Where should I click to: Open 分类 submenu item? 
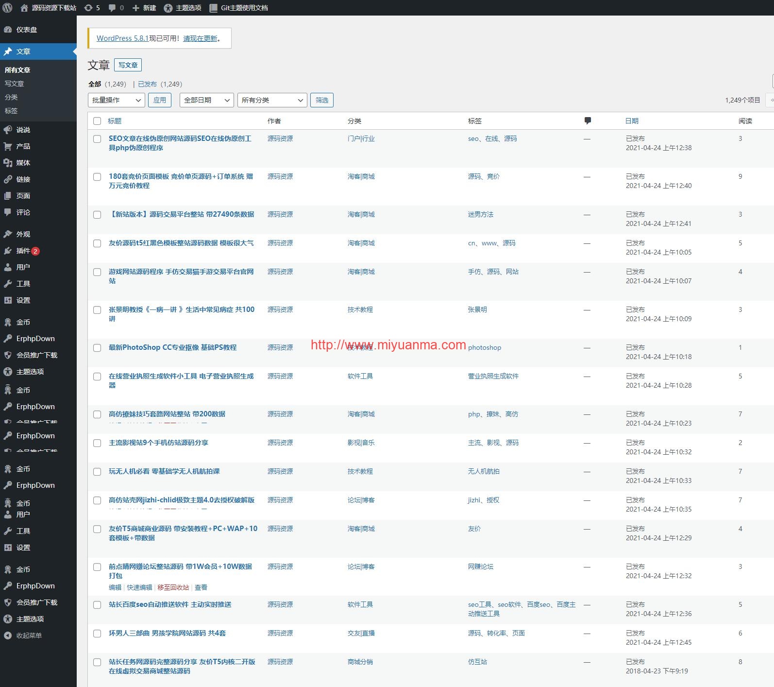pyautogui.click(x=11, y=97)
